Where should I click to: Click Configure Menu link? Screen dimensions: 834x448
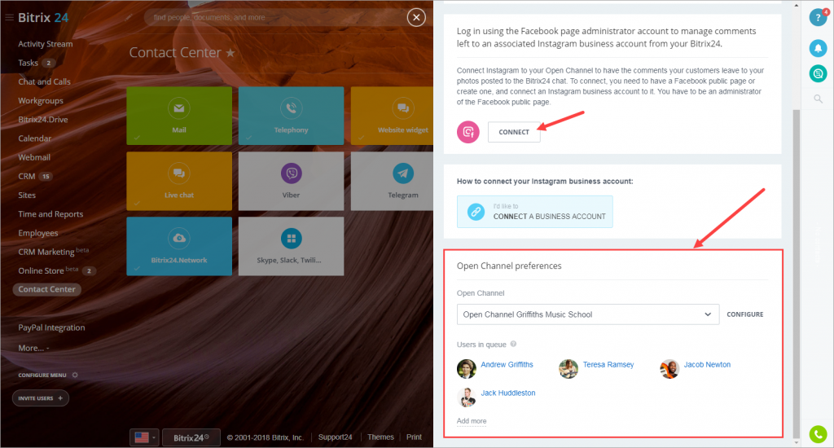click(42, 376)
